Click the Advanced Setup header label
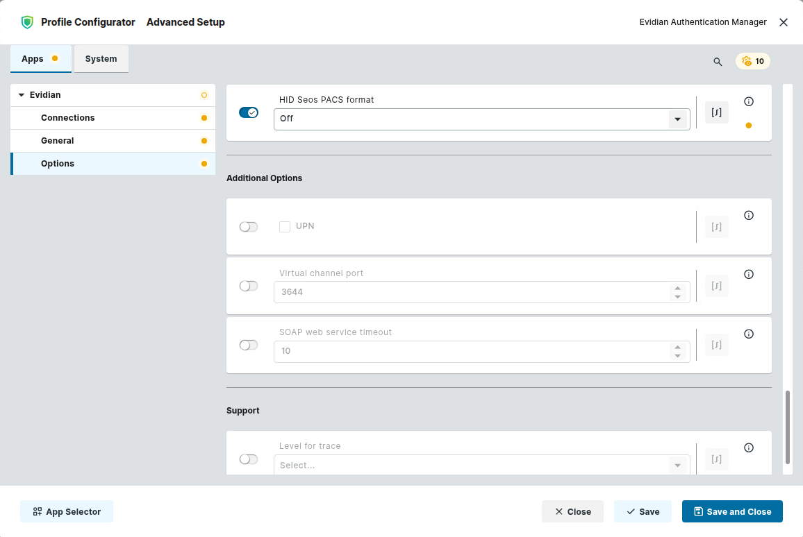This screenshot has width=803, height=537. click(x=185, y=22)
